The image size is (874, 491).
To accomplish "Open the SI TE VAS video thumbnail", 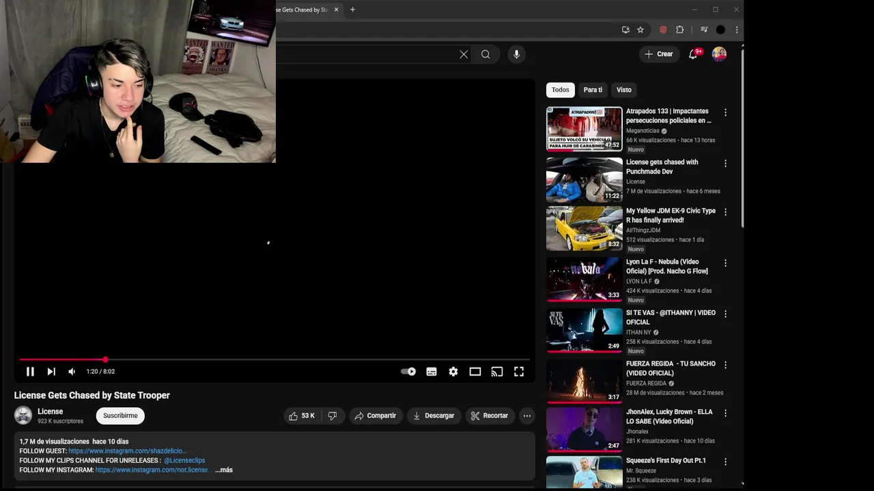I will coord(584,330).
